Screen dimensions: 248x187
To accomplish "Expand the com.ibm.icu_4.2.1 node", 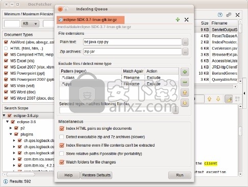I will [x=14, y=166].
